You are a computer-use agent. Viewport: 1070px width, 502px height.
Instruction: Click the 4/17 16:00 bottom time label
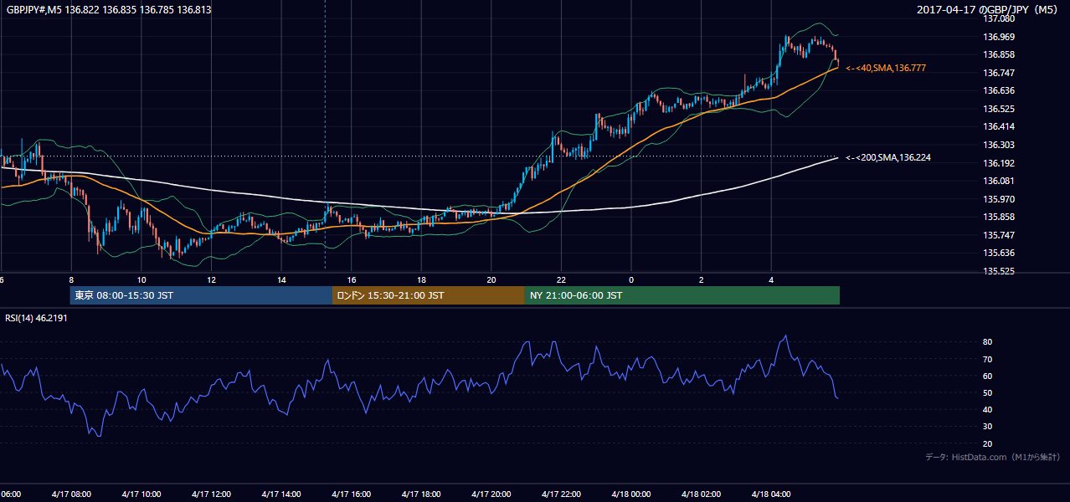(351, 494)
